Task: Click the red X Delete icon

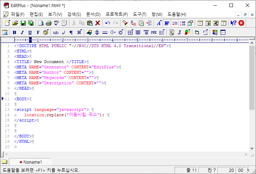Action: click(x=98, y=23)
